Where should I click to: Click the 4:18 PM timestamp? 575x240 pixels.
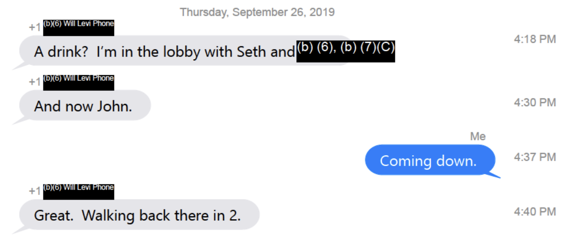[535, 39]
